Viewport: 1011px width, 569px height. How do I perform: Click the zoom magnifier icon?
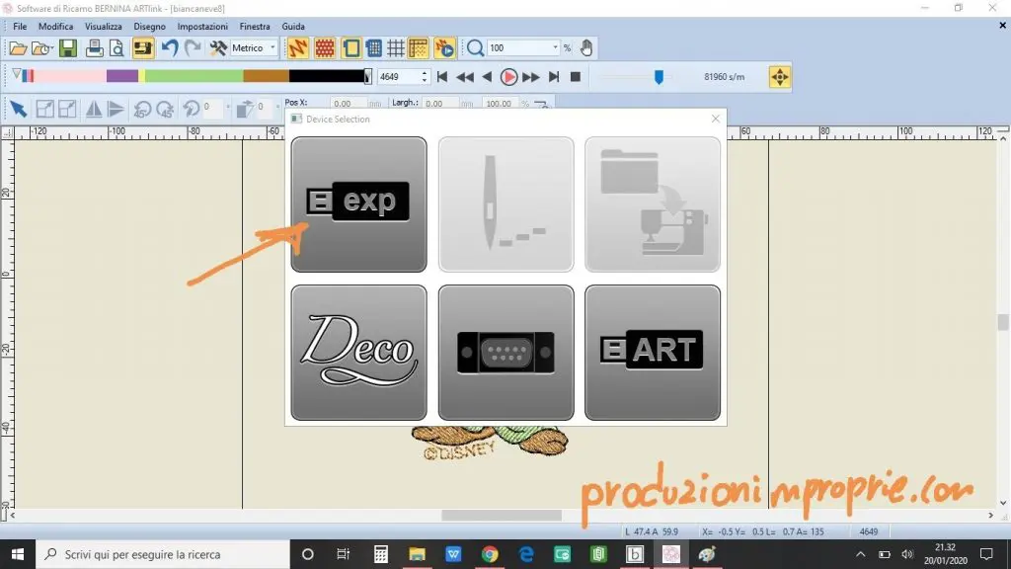[x=475, y=48]
